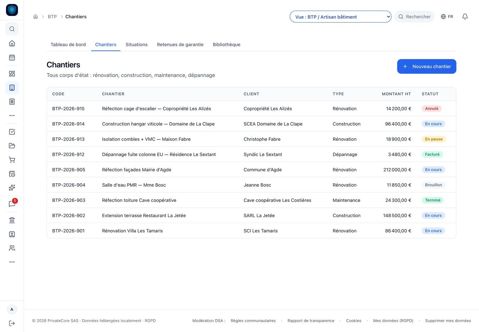Viewport: 479px width, 332px height.
Task: Click BTP in the breadcrumb
Action: point(52,17)
